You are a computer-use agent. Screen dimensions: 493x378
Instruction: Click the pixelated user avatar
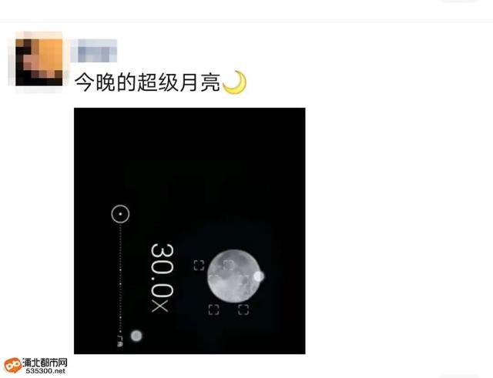coord(39,62)
